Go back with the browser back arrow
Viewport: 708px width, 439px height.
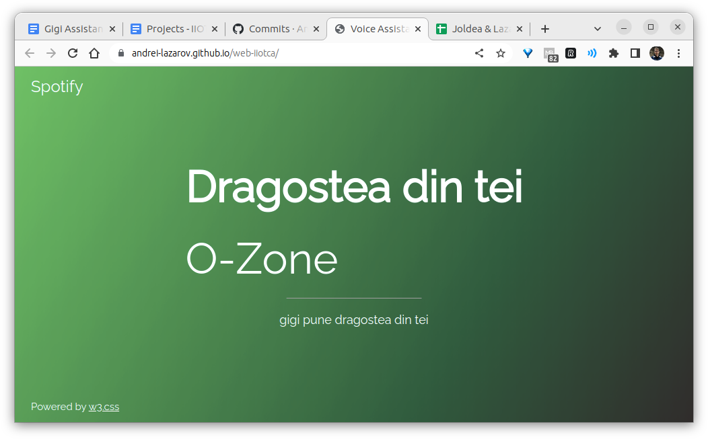pyautogui.click(x=30, y=53)
